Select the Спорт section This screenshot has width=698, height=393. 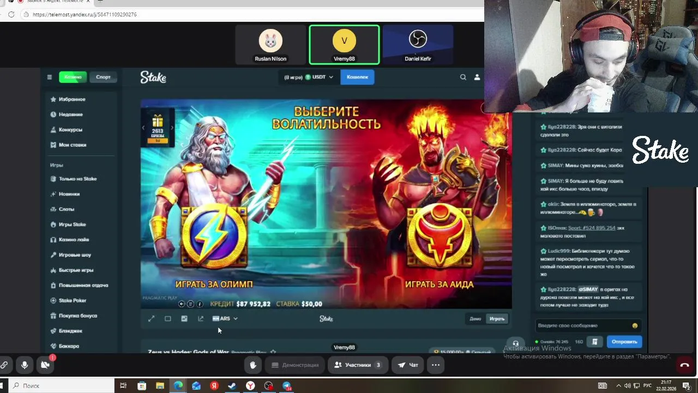tap(104, 77)
